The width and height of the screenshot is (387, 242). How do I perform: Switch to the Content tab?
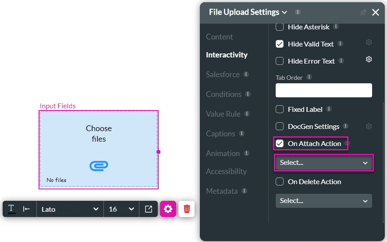pyautogui.click(x=220, y=37)
